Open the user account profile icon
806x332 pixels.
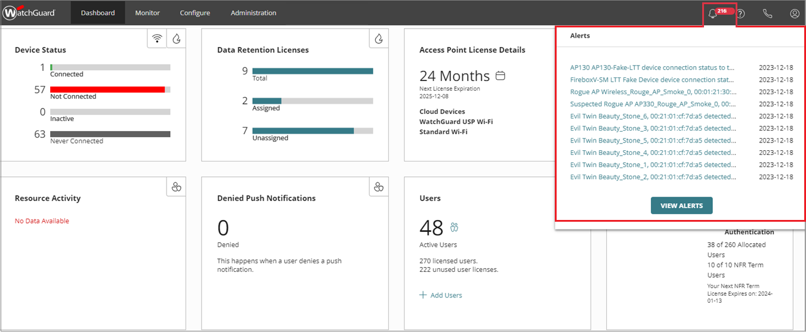(794, 13)
